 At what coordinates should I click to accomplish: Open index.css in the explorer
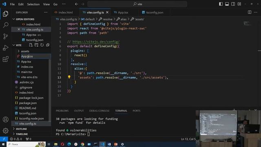(27, 67)
